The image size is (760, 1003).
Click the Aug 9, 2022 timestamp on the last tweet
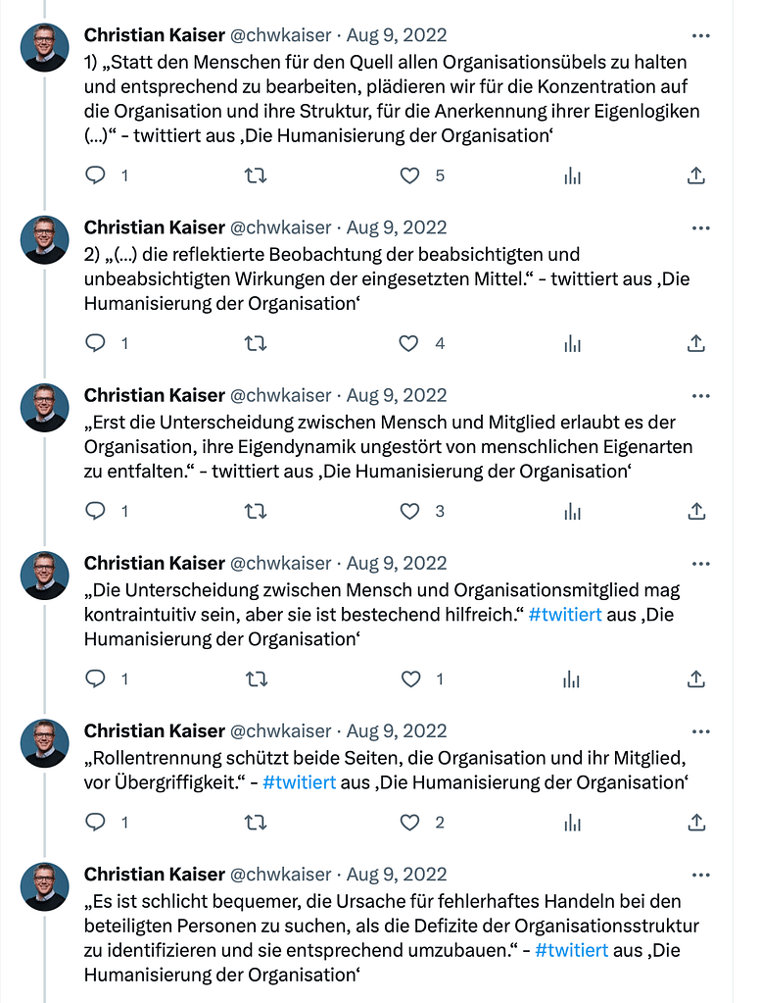(x=397, y=875)
